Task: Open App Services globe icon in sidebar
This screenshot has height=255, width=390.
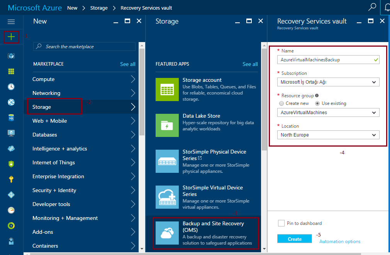Action: (x=11, y=102)
